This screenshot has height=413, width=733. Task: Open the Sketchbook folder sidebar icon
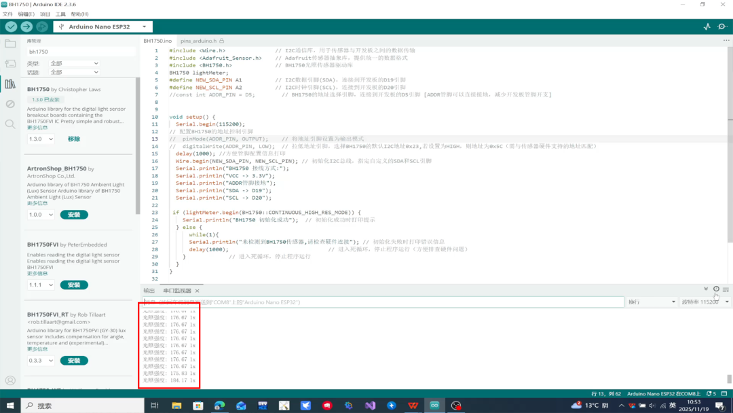tap(10, 44)
